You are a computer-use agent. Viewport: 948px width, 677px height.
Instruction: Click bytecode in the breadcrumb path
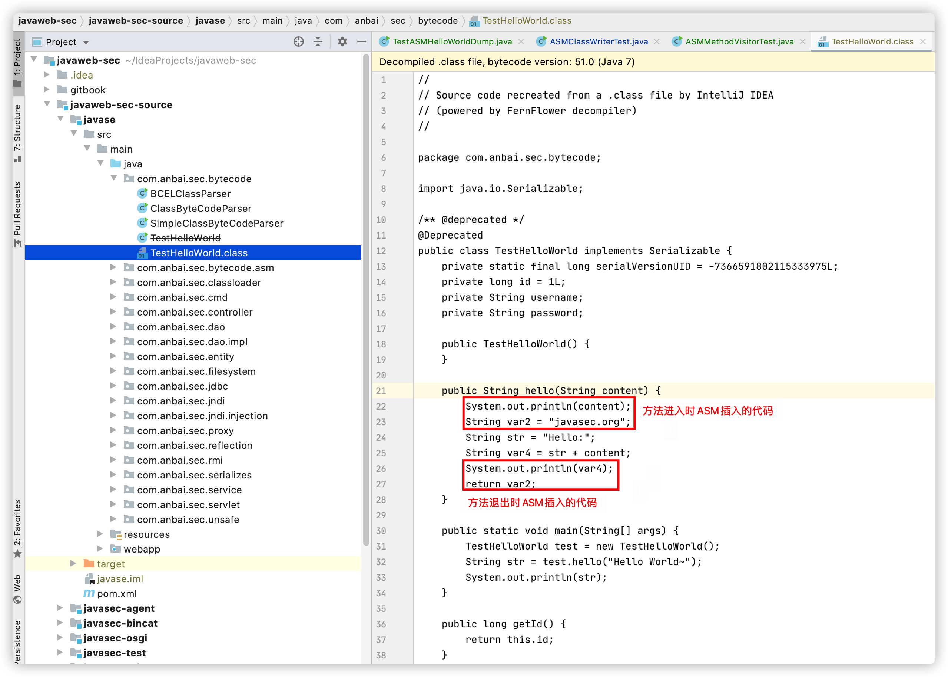438,21
